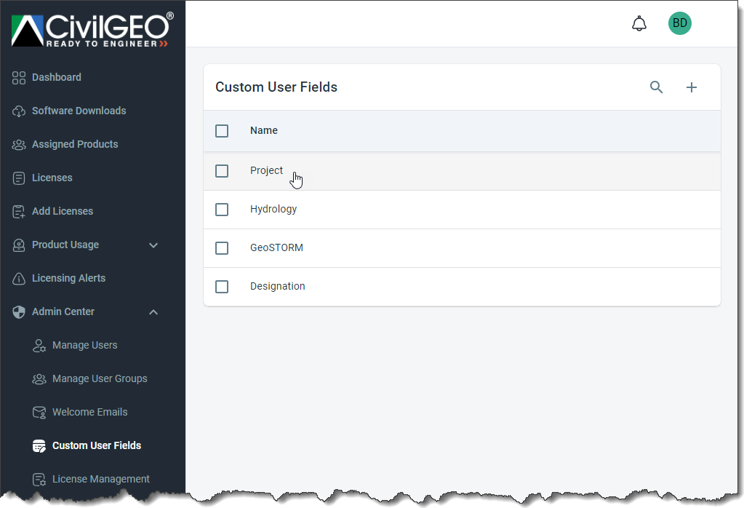Click the Manage User Groups icon
This screenshot has width=744, height=508.
(39, 379)
